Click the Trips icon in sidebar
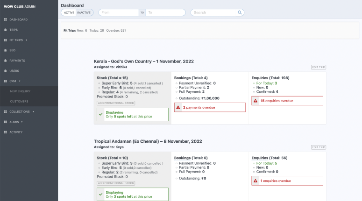This screenshot has height=201, width=362. pos(5,30)
